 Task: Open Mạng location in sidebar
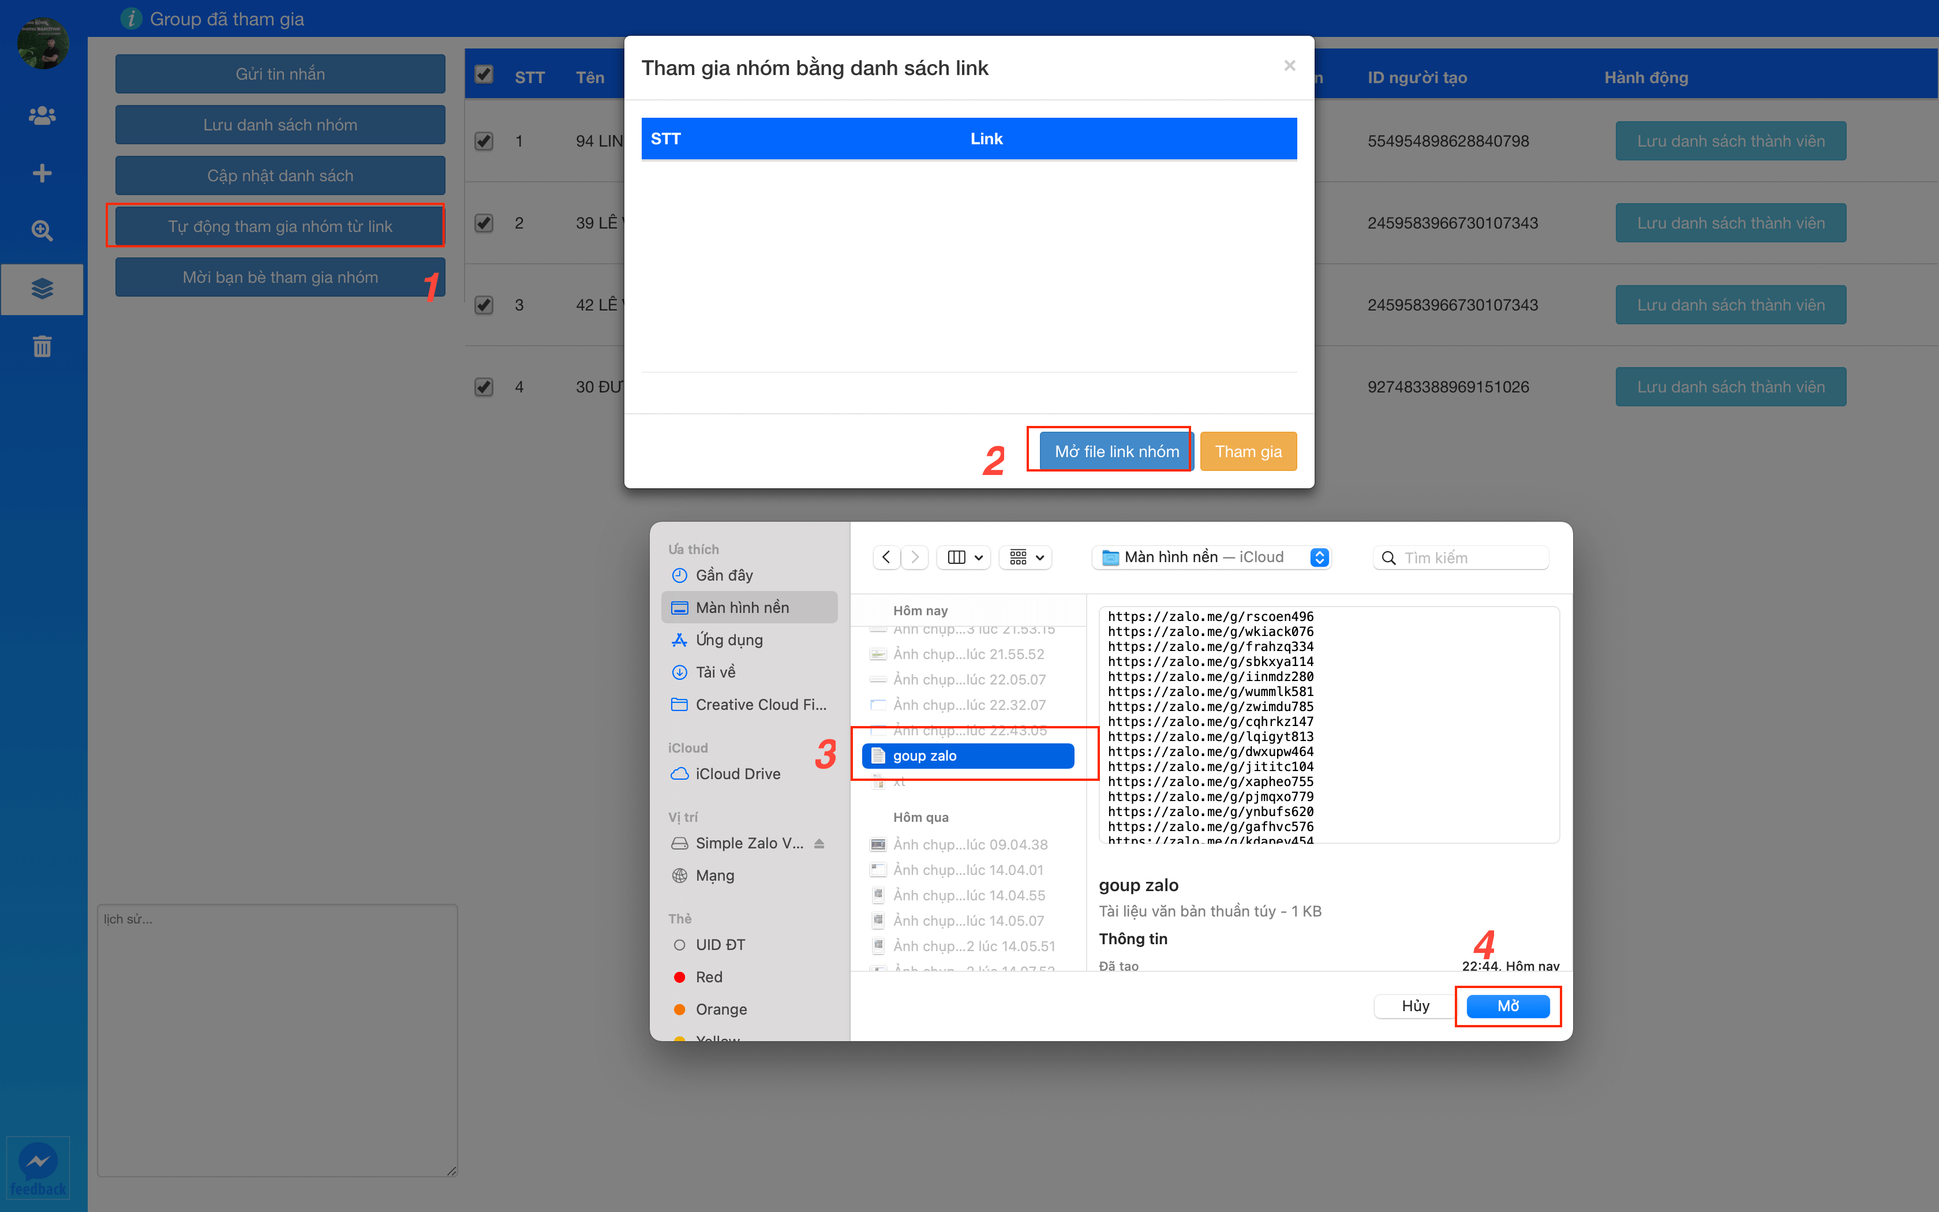714,876
